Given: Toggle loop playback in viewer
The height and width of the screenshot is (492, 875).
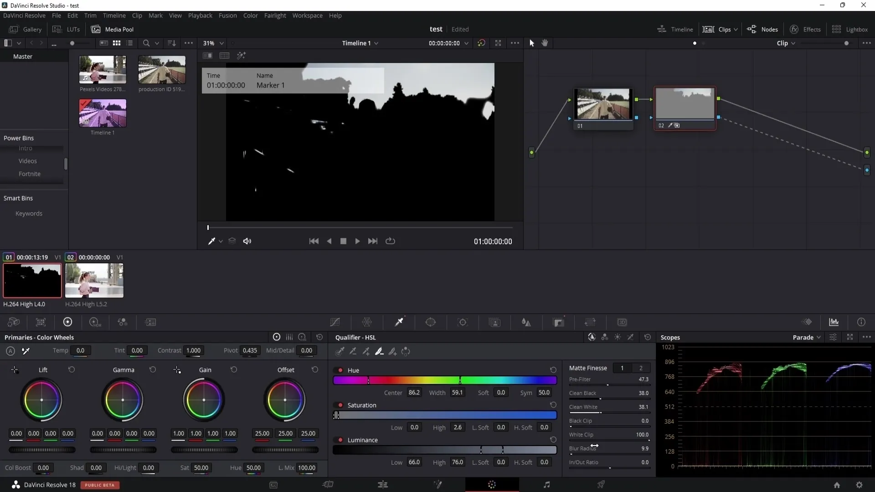Looking at the screenshot, I should pyautogui.click(x=390, y=241).
